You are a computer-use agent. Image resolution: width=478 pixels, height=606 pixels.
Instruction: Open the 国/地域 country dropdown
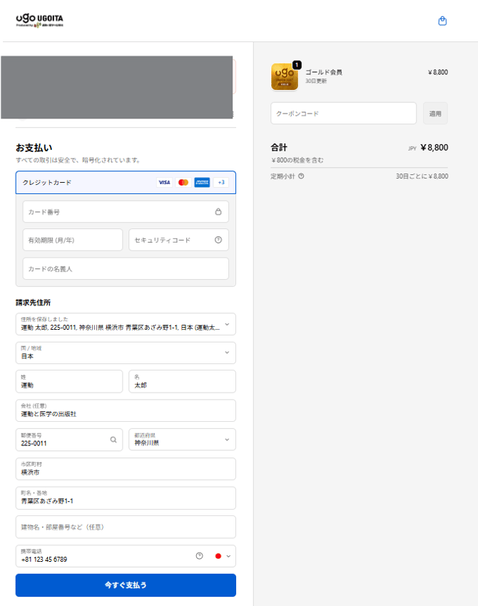227,353
